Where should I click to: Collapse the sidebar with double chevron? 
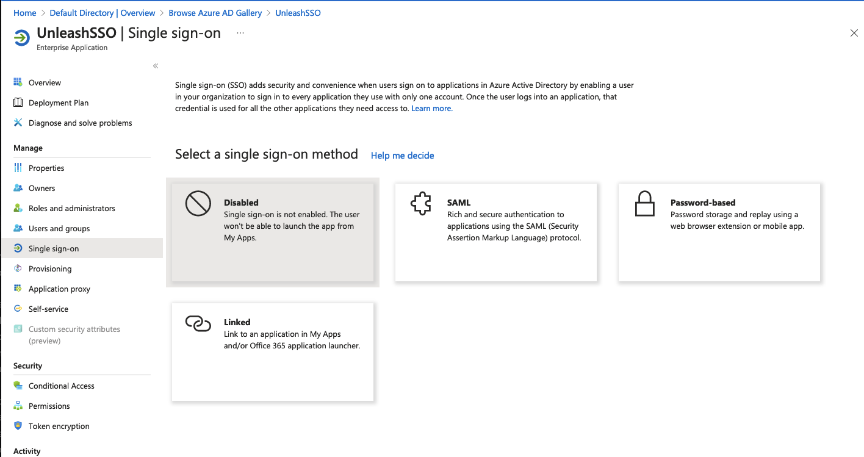coord(156,66)
